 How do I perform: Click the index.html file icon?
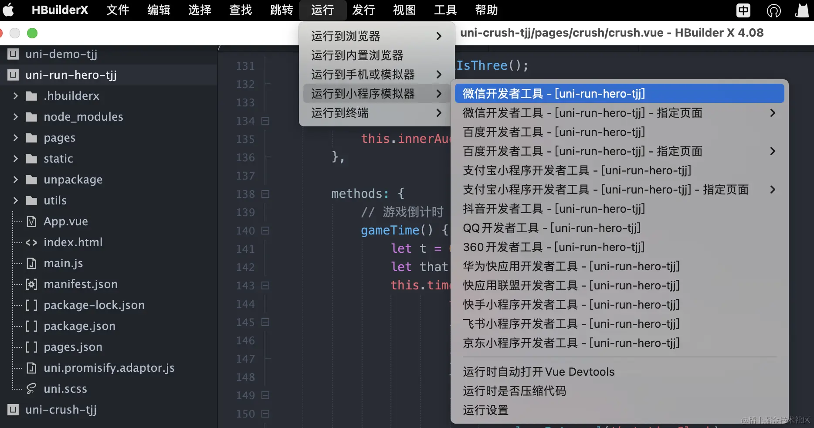[x=31, y=242]
